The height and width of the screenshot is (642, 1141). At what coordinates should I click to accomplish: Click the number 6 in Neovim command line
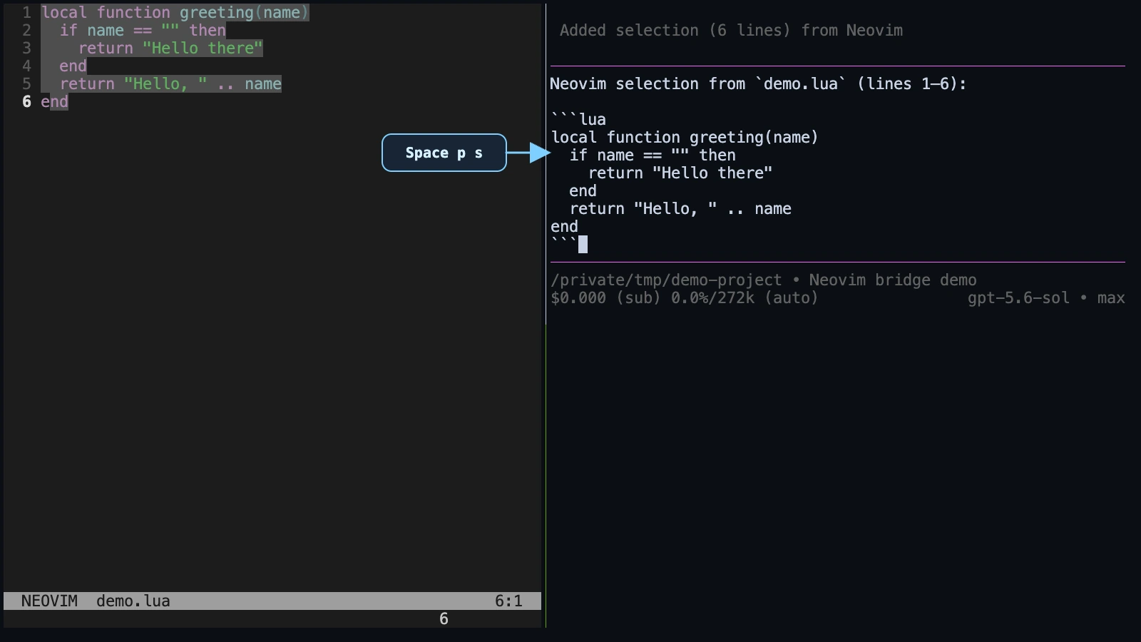pos(444,619)
